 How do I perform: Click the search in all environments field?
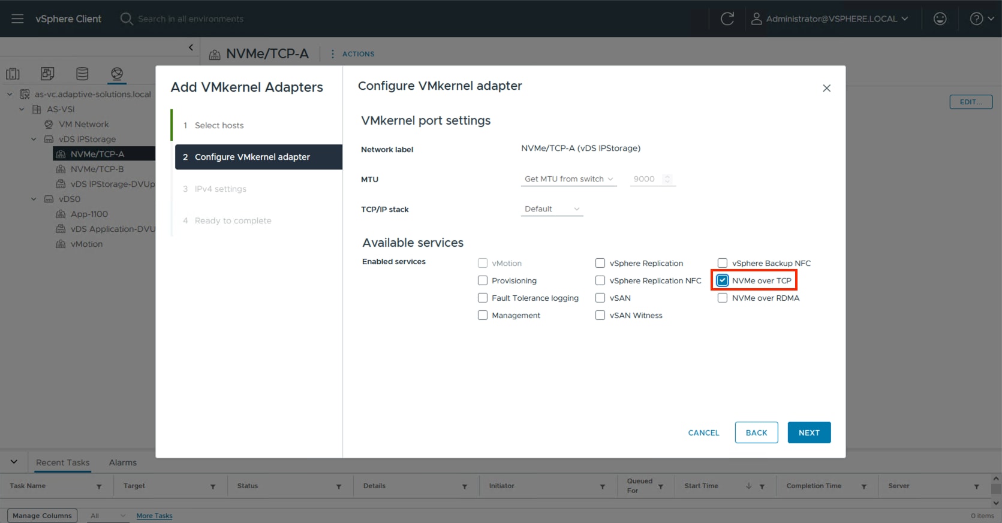tap(191, 19)
